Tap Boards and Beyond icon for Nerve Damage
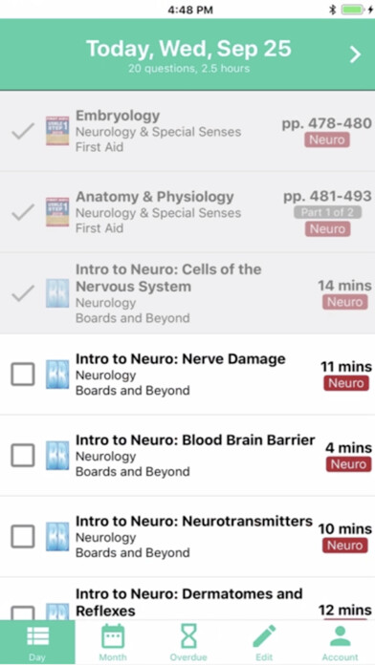The width and height of the screenshot is (375, 665). [x=57, y=375]
